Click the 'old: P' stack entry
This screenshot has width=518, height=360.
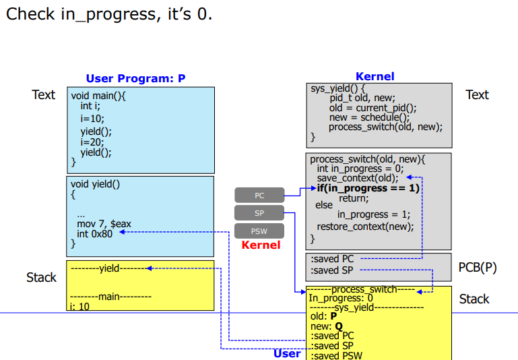pos(323,316)
